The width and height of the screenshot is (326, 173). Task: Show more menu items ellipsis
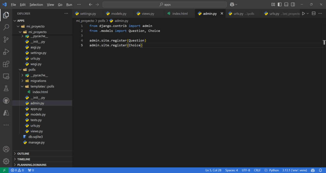pos(79,4)
